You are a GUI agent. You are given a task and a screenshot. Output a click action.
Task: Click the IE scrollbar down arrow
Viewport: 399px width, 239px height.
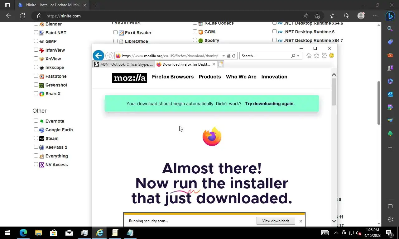click(334, 221)
